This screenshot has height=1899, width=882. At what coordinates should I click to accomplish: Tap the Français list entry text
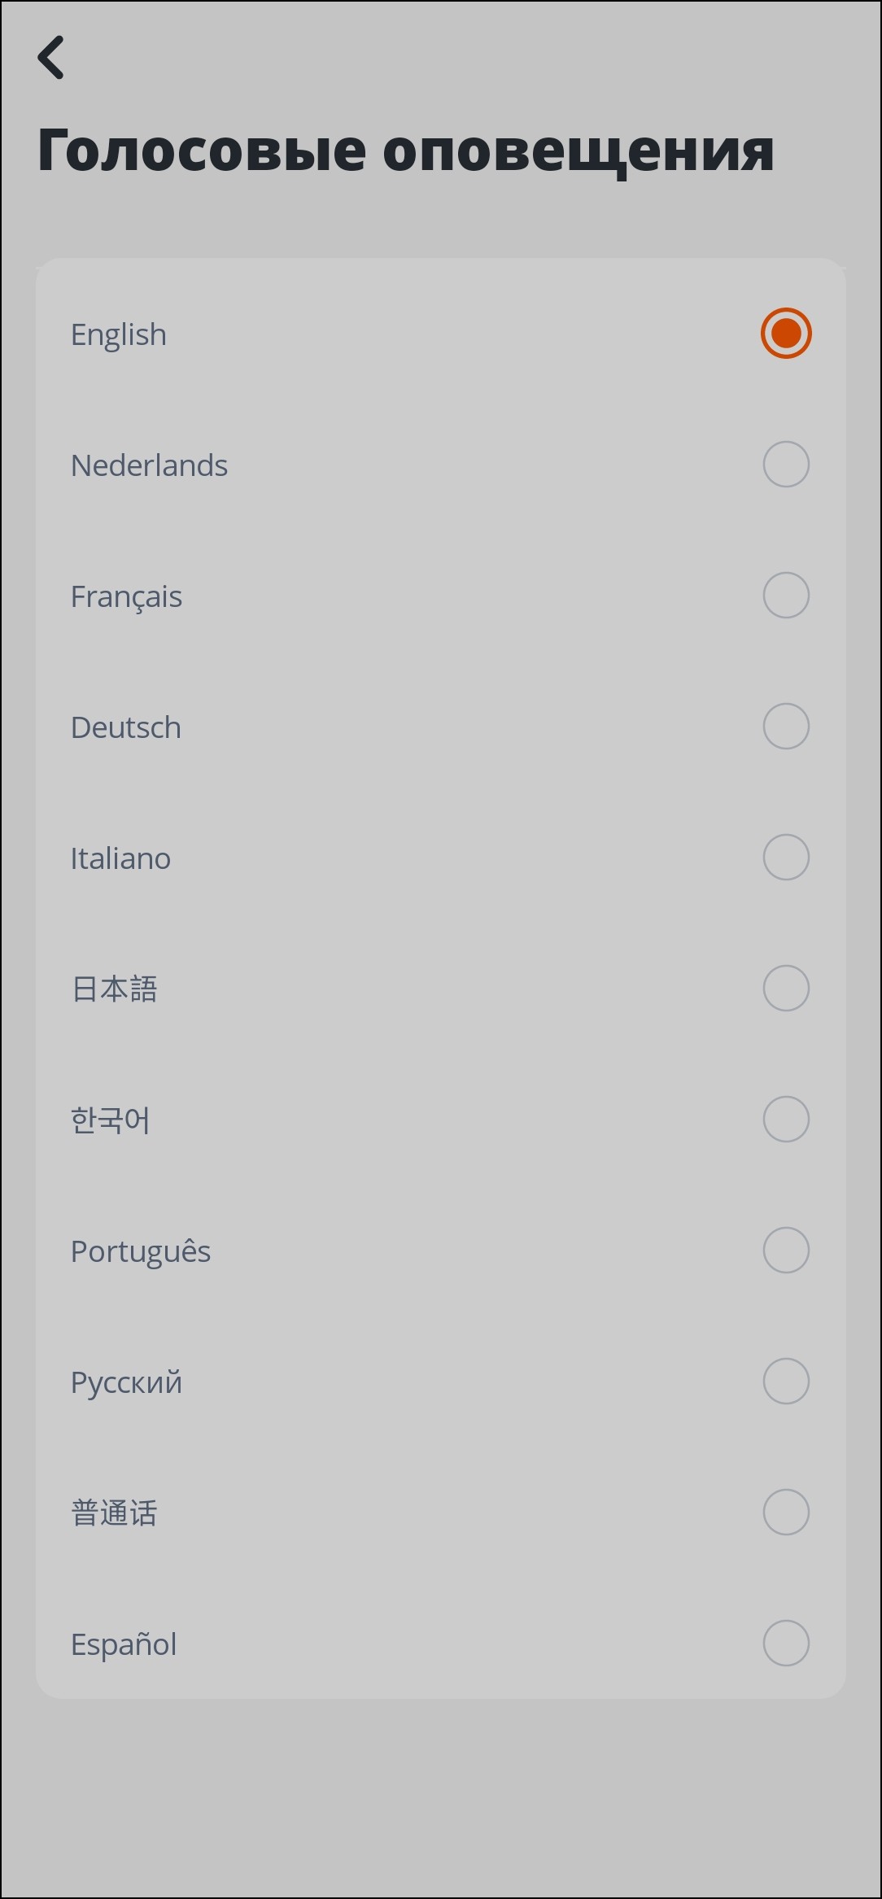tap(126, 596)
